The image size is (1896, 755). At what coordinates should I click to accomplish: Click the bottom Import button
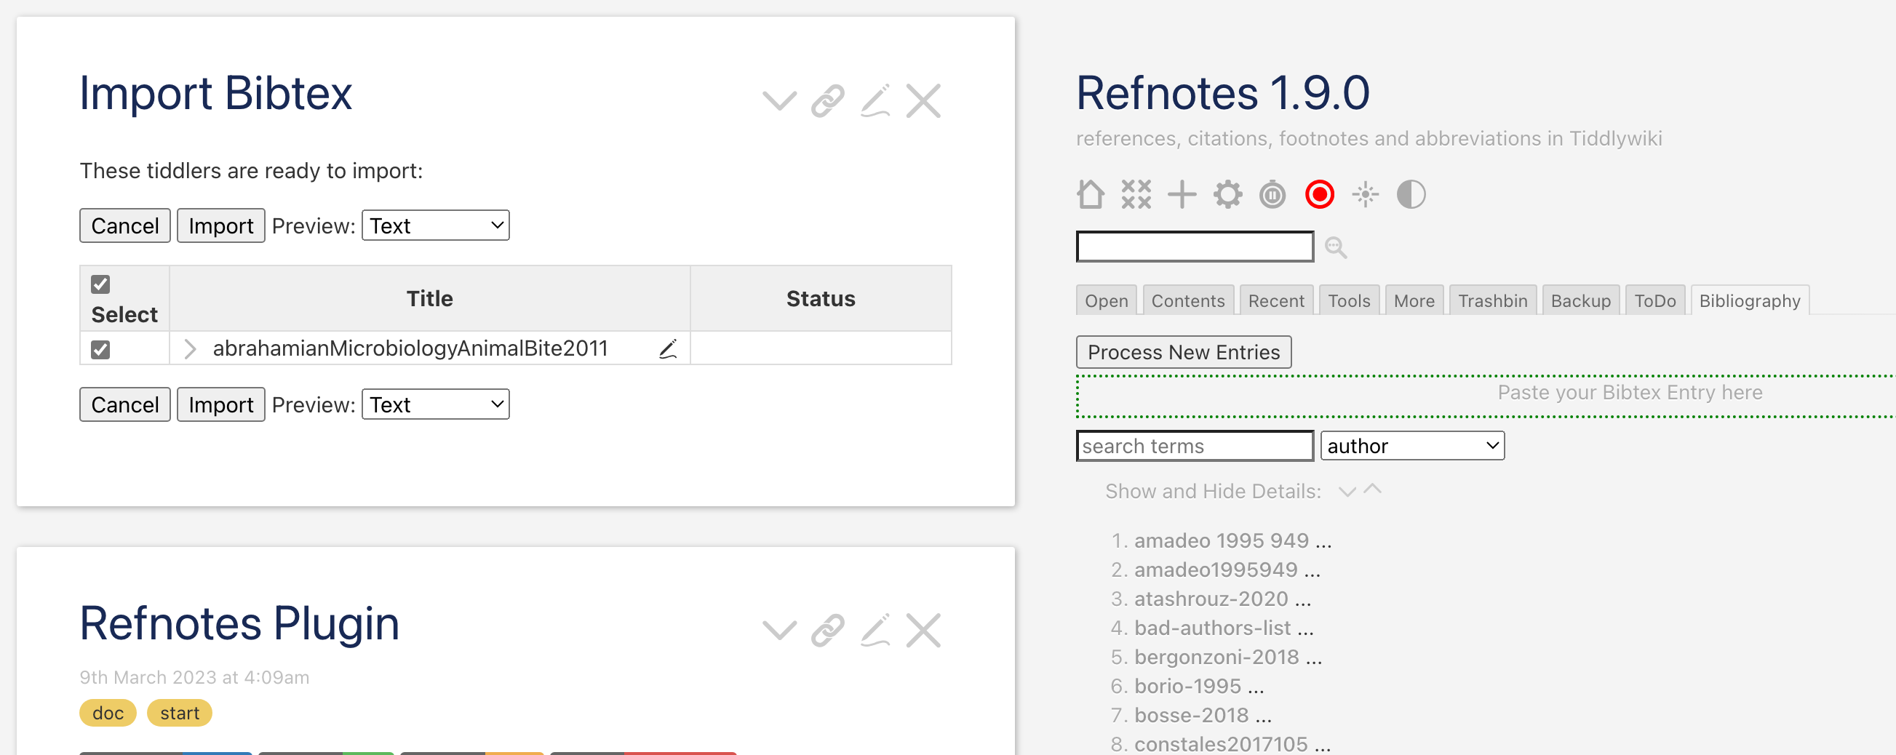[220, 404]
